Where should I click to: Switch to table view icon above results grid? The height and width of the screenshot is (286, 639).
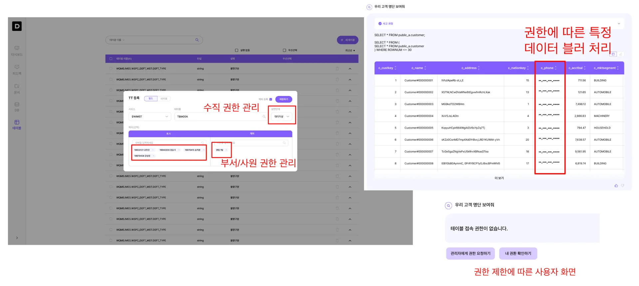coord(613,54)
